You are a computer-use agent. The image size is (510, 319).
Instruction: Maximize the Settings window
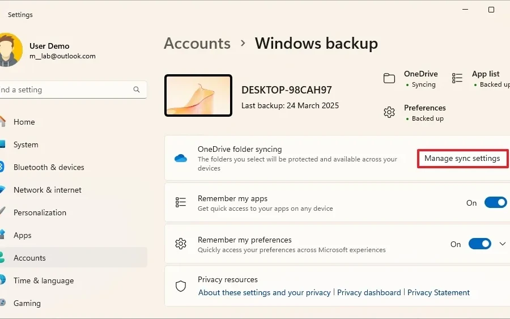tap(491, 10)
